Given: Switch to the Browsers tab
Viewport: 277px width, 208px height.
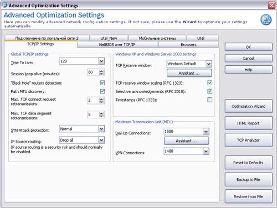Looking at the screenshot, I should click(188, 45).
